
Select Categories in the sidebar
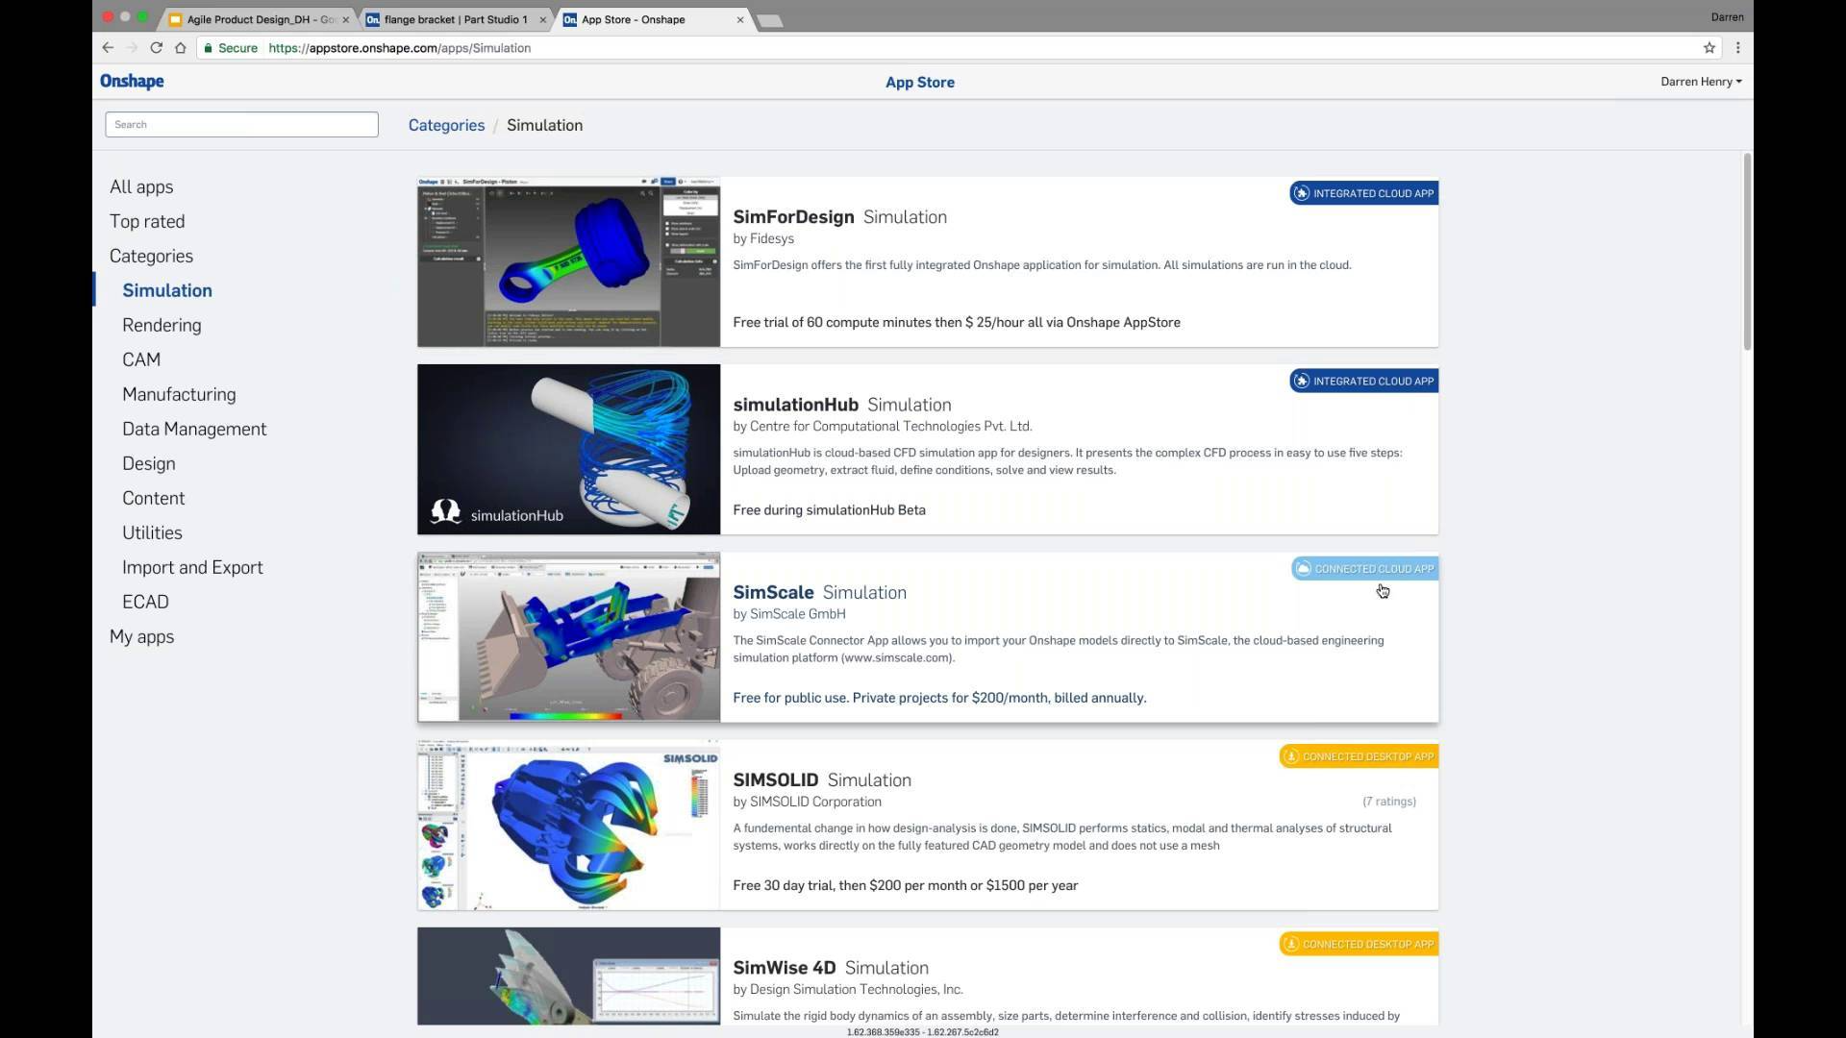tap(151, 257)
